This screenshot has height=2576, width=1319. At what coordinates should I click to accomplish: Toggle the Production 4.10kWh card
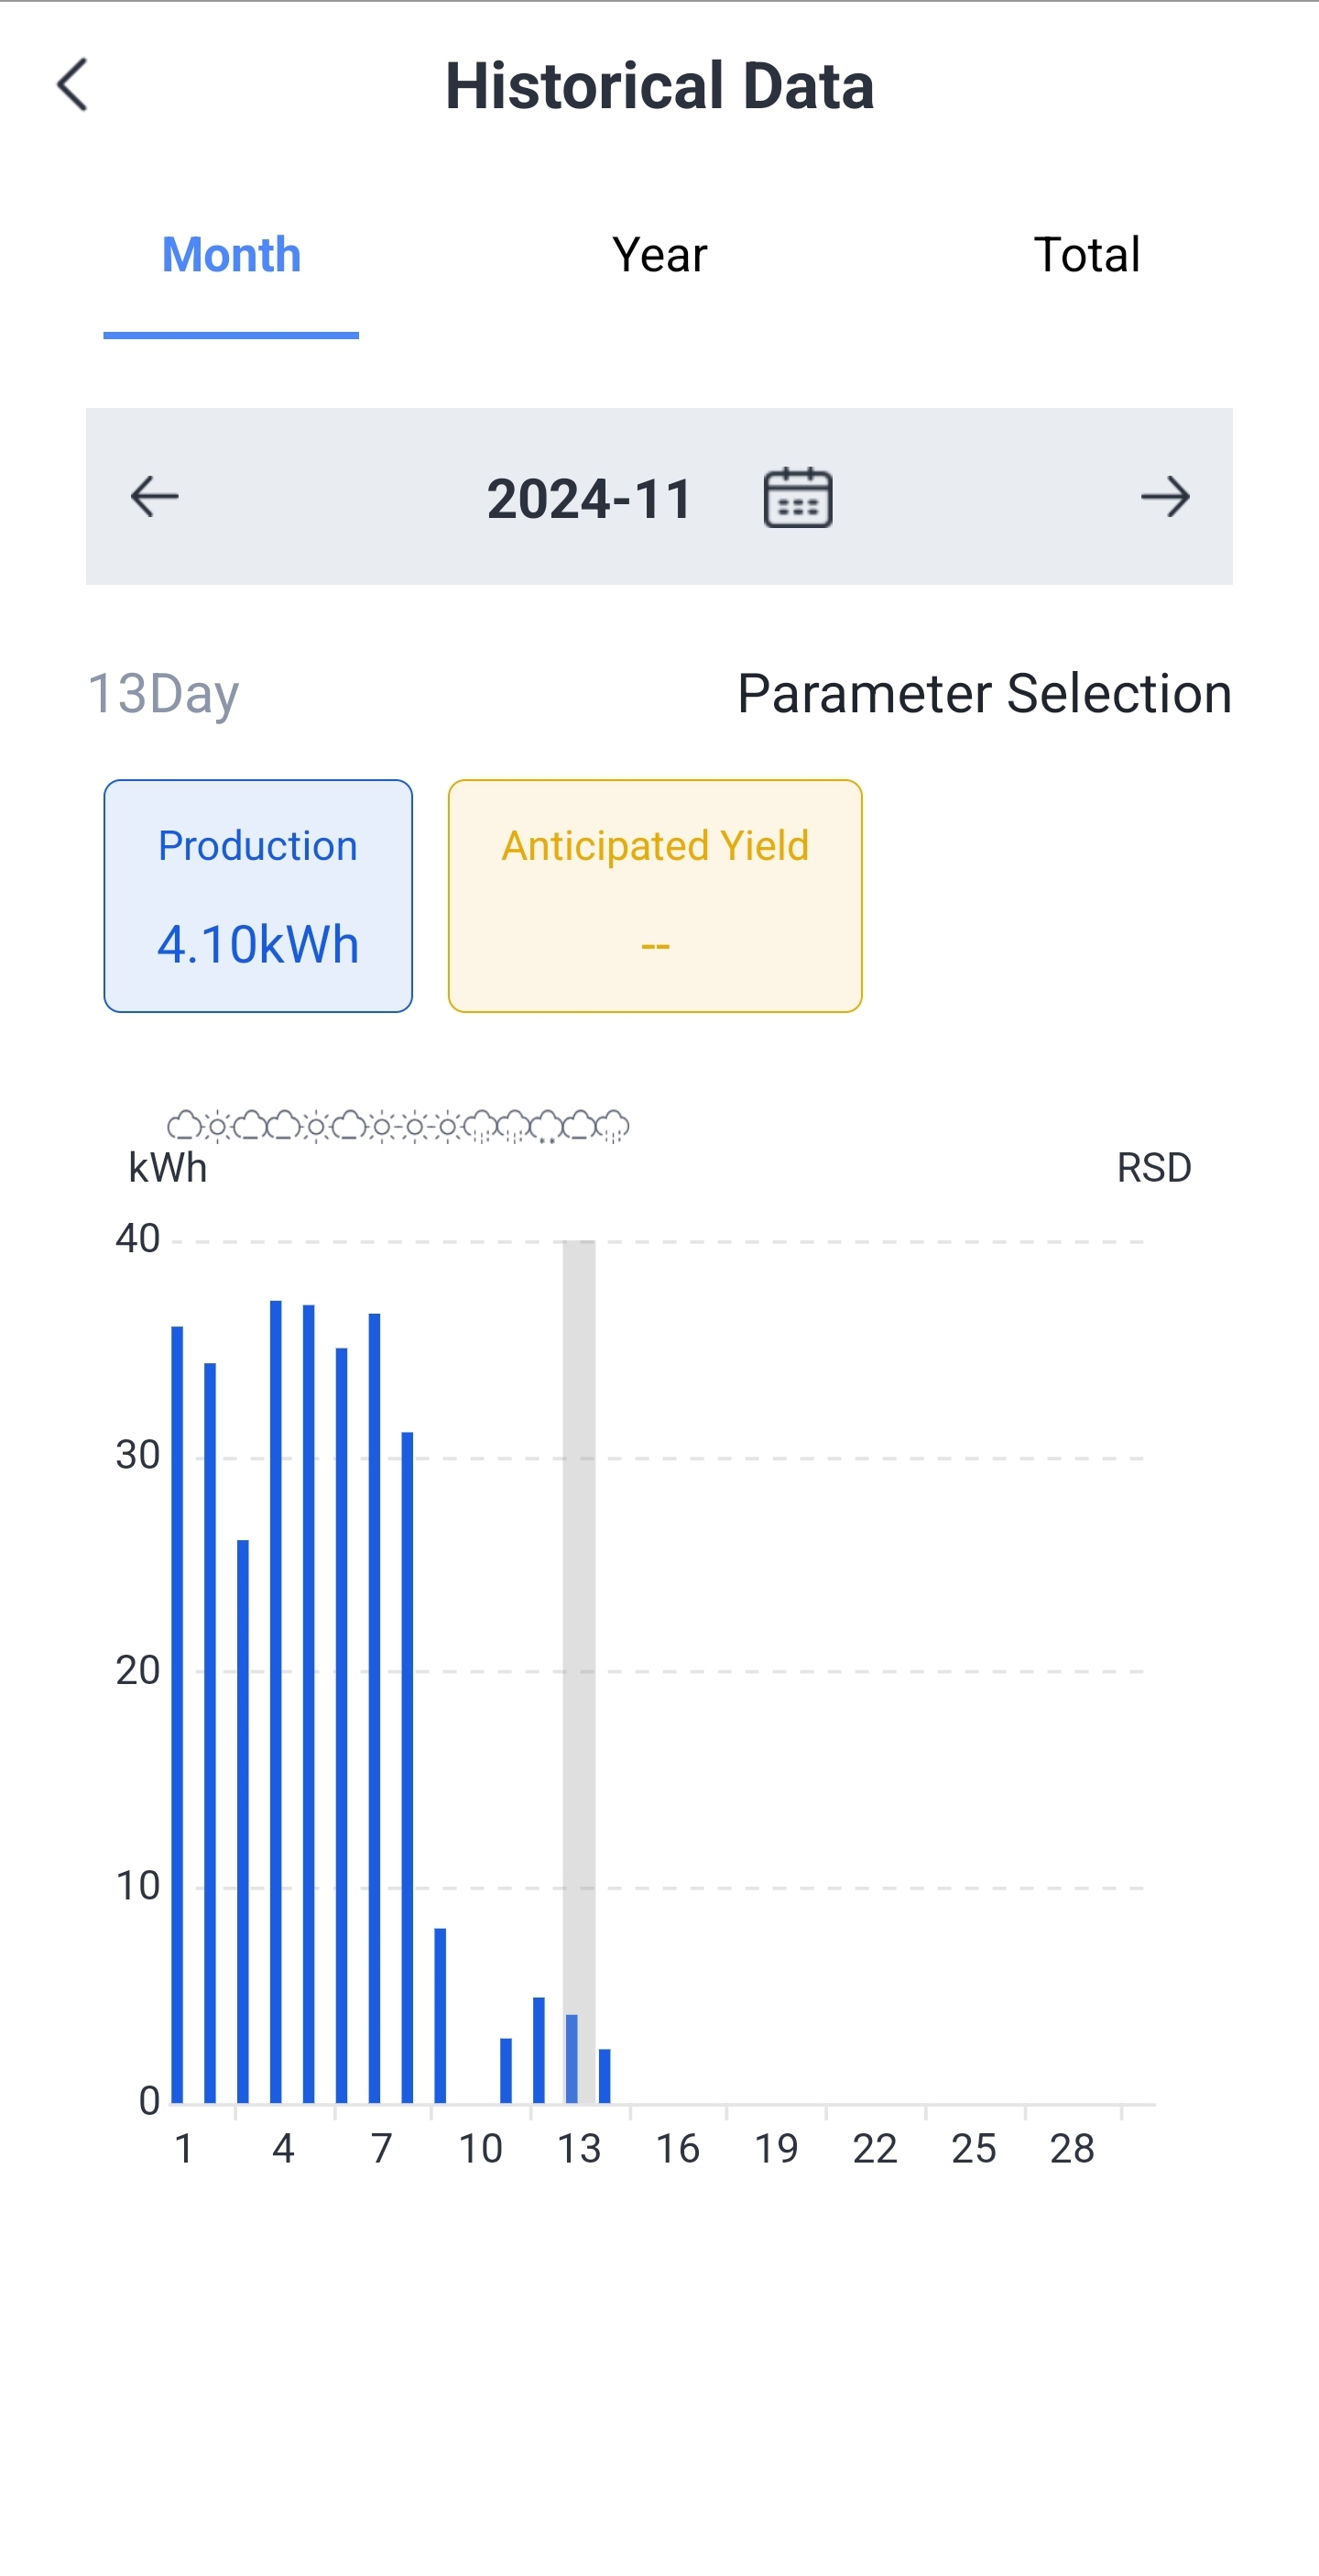point(257,896)
